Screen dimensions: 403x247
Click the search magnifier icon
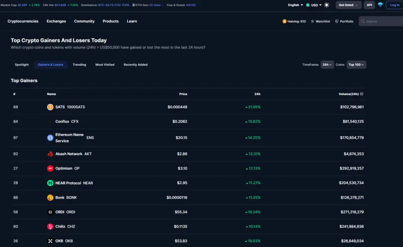click(x=363, y=21)
